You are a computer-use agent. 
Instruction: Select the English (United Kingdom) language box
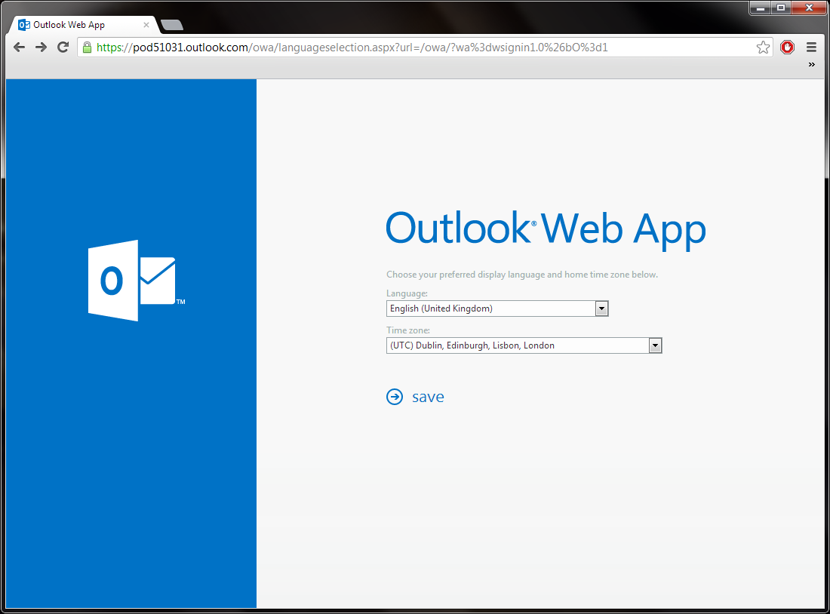tap(497, 309)
